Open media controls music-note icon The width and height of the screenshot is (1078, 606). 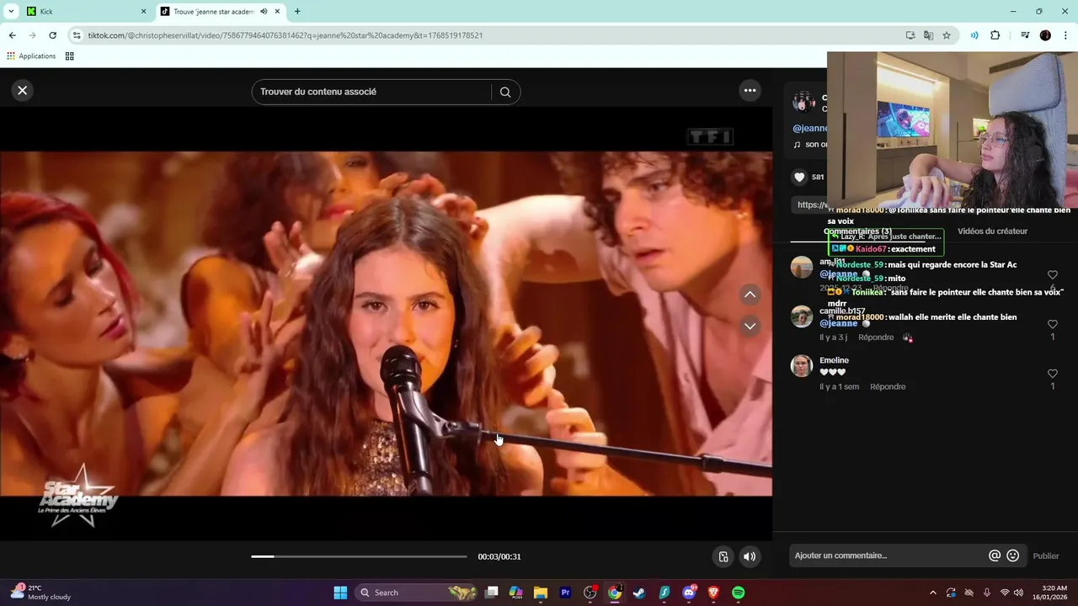(x=1025, y=35)
